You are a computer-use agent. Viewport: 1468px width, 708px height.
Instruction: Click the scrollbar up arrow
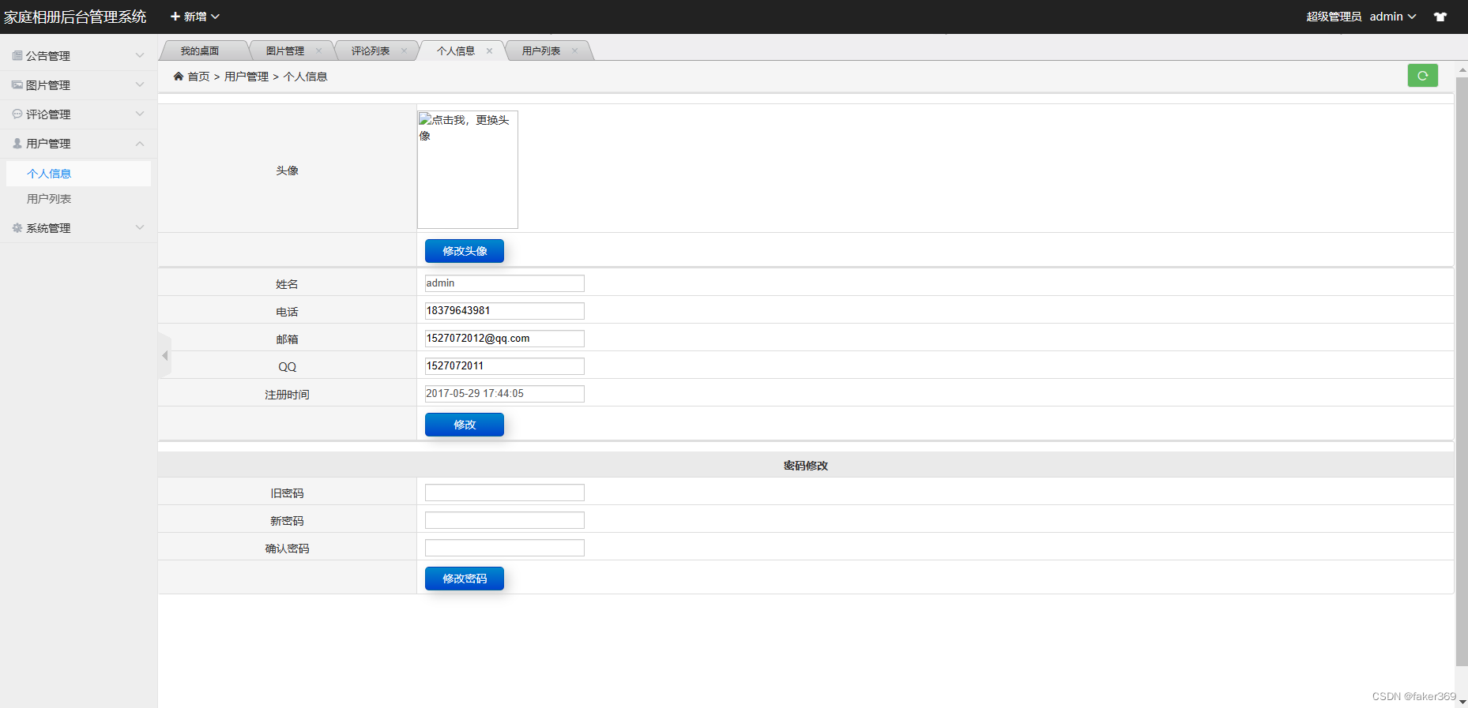1462,69
